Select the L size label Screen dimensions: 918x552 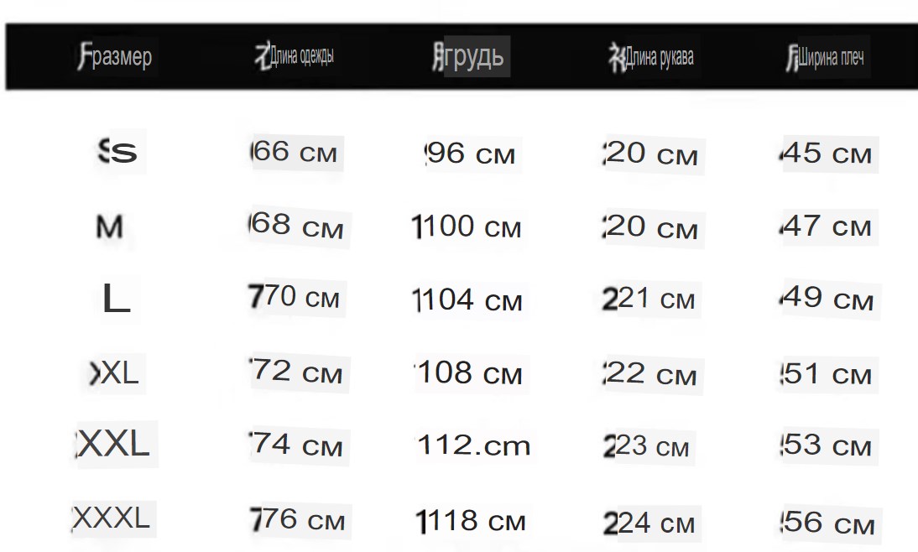click(116, 298)
